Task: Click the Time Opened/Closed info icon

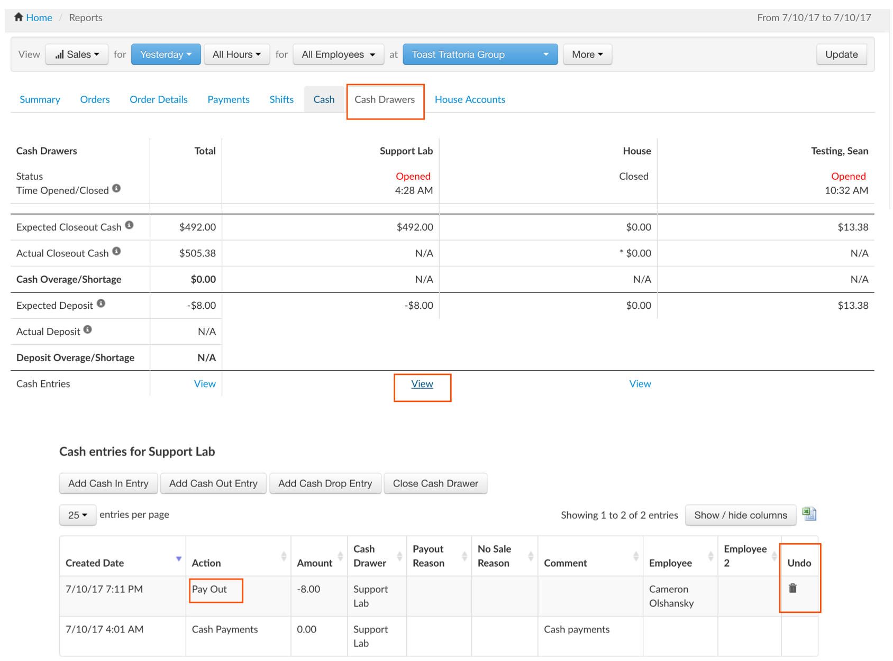Action: coord(116,189)
